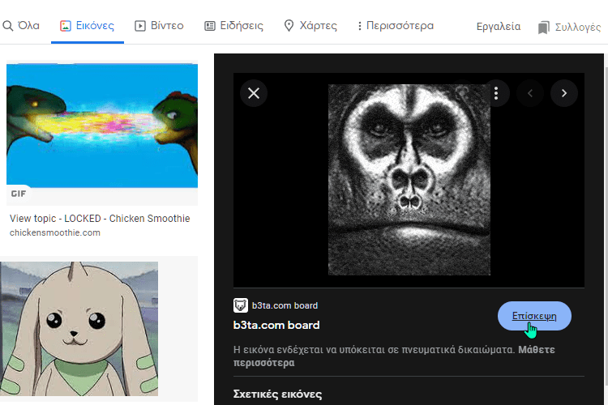Click the page vertical scrollbar
The height and width of the screenshot is (405, 608).
(x=606, y=225)
